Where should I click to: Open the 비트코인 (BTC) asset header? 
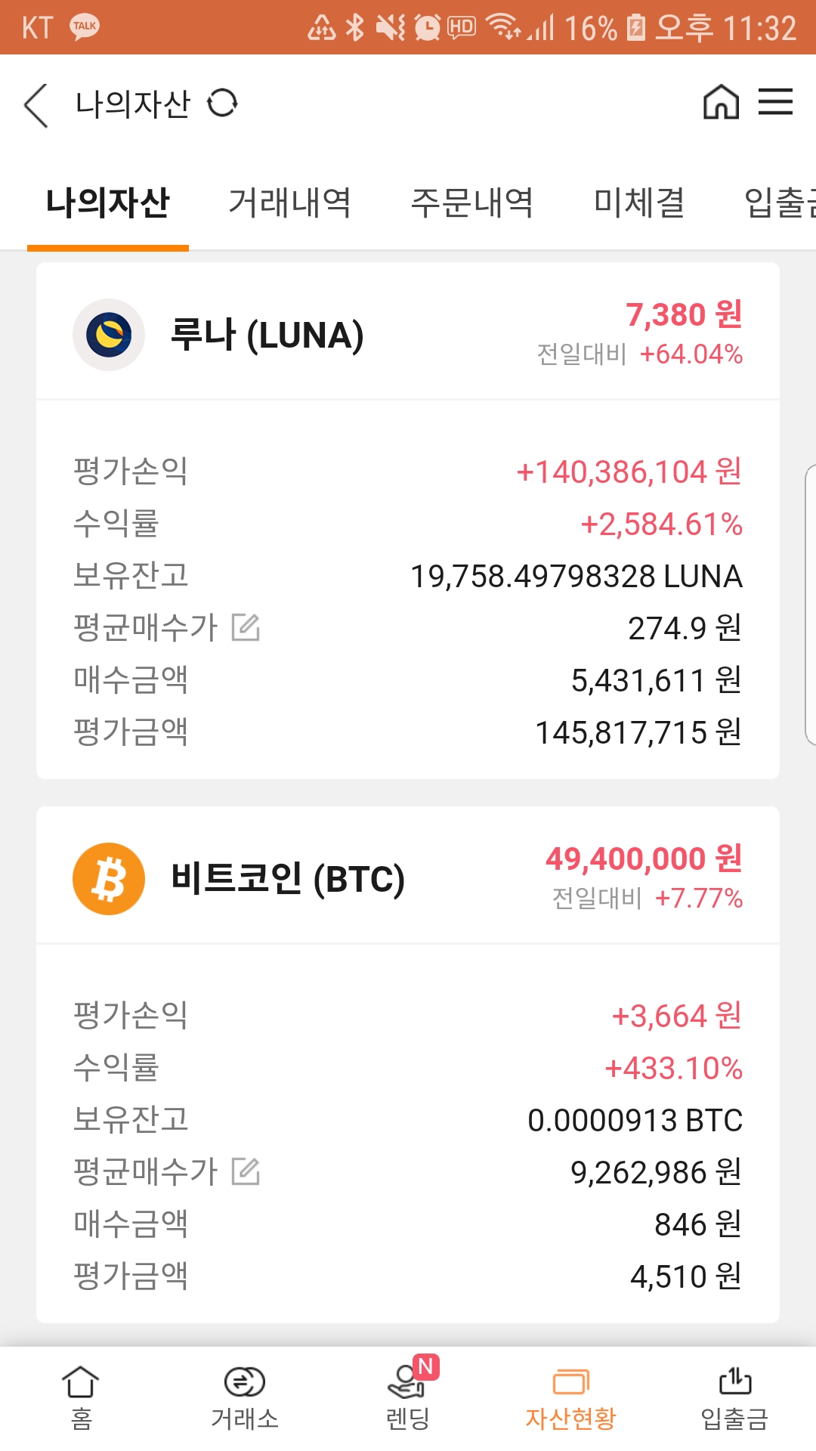pyautogui.click(x=408, y=875)
